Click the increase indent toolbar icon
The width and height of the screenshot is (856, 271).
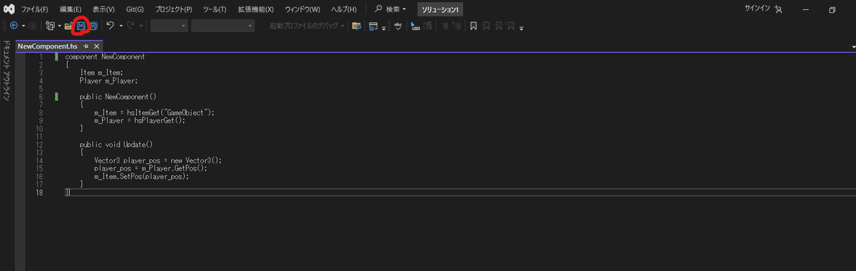click(457, 26)
